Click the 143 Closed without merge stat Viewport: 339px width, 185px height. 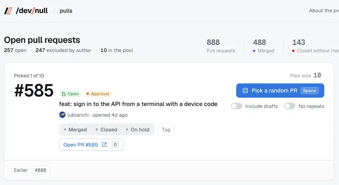coord(316,46)
